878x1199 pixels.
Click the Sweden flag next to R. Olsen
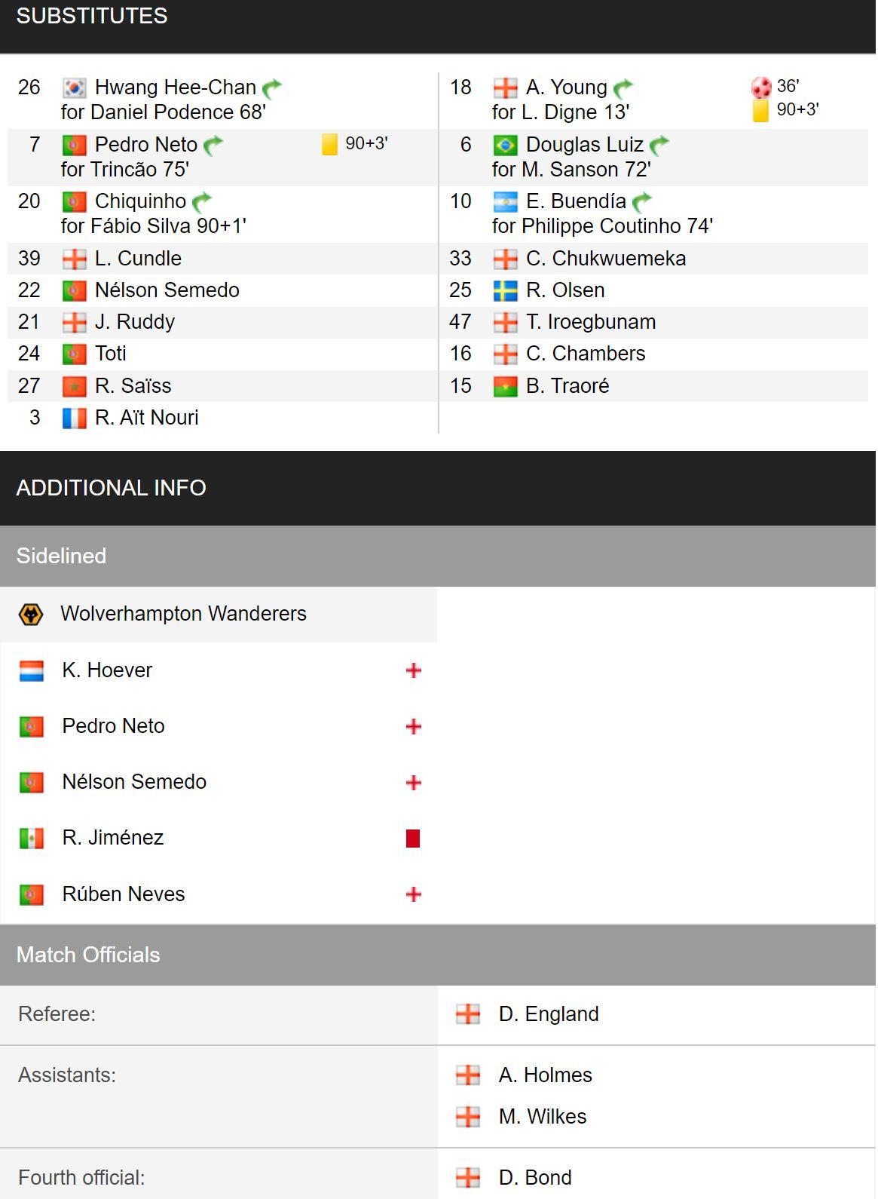pyautogui.click(x=505, y=291)
